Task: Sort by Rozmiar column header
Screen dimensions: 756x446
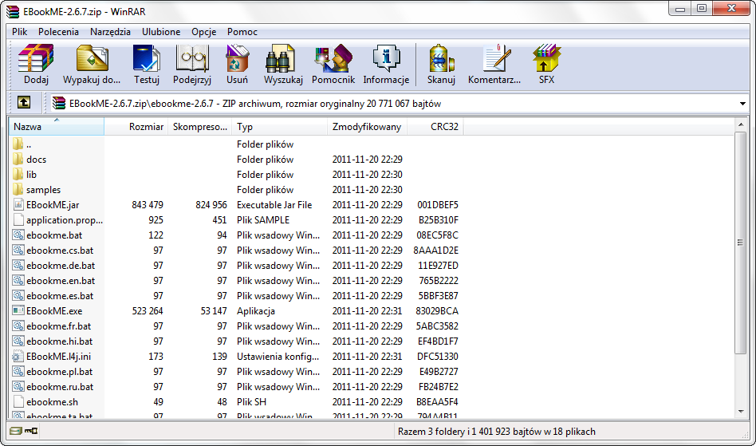Action: 136,127
